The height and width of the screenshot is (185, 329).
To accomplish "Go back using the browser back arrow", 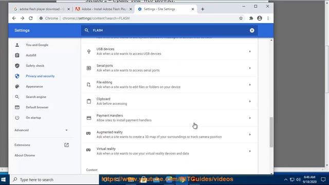I will 14,18.
